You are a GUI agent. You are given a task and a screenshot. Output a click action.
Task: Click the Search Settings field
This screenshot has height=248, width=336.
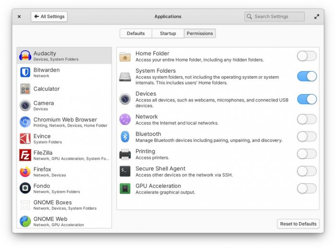pos(275,16)
